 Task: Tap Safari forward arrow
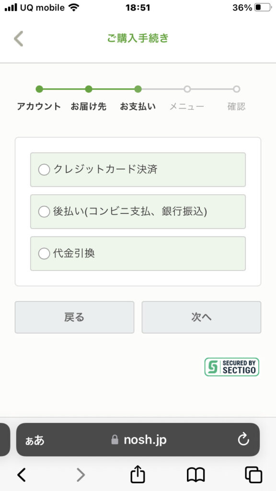80,475
